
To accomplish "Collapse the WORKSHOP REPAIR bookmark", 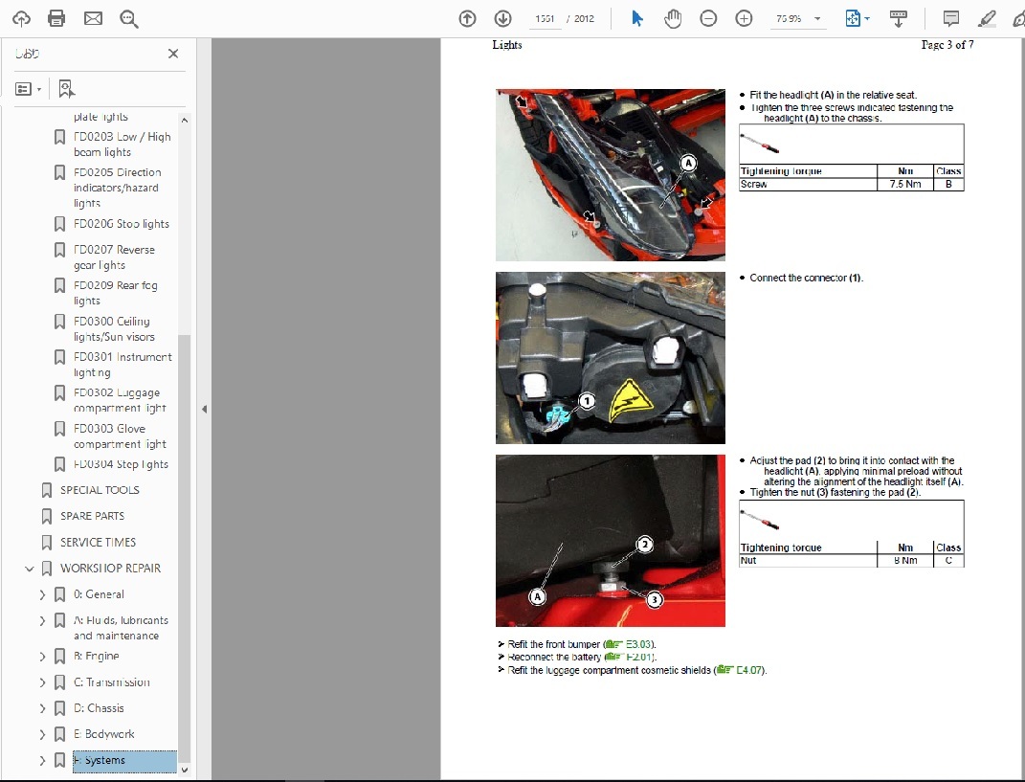I will [30, 569].
